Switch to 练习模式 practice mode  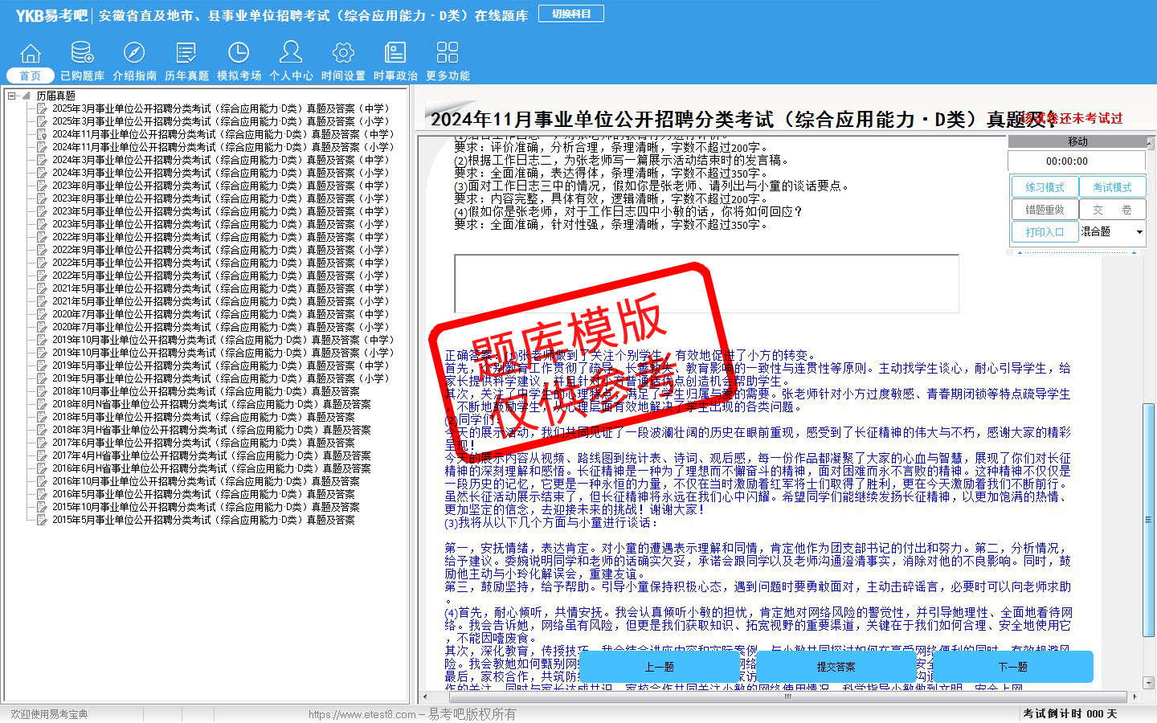[1045, 187]
